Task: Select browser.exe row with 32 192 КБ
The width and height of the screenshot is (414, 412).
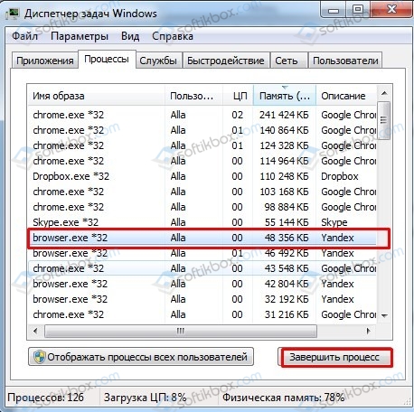Action: pos(202,299)
